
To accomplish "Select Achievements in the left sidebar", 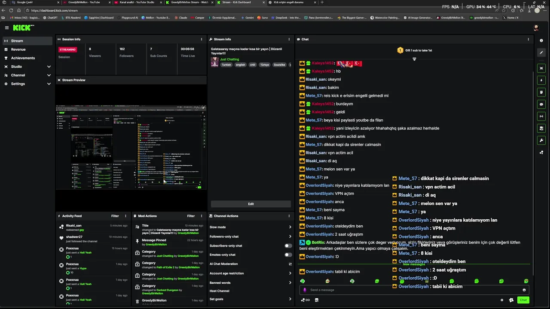I will [x=27, y=58].
